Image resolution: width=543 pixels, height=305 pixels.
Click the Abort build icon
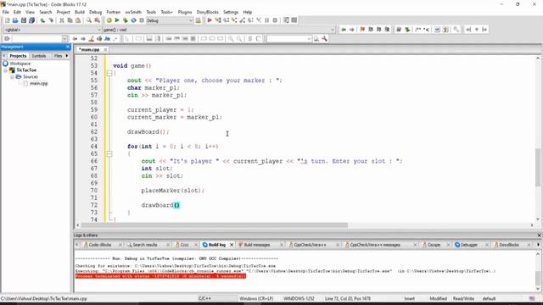pyautogui.click(x=142, y=20)
